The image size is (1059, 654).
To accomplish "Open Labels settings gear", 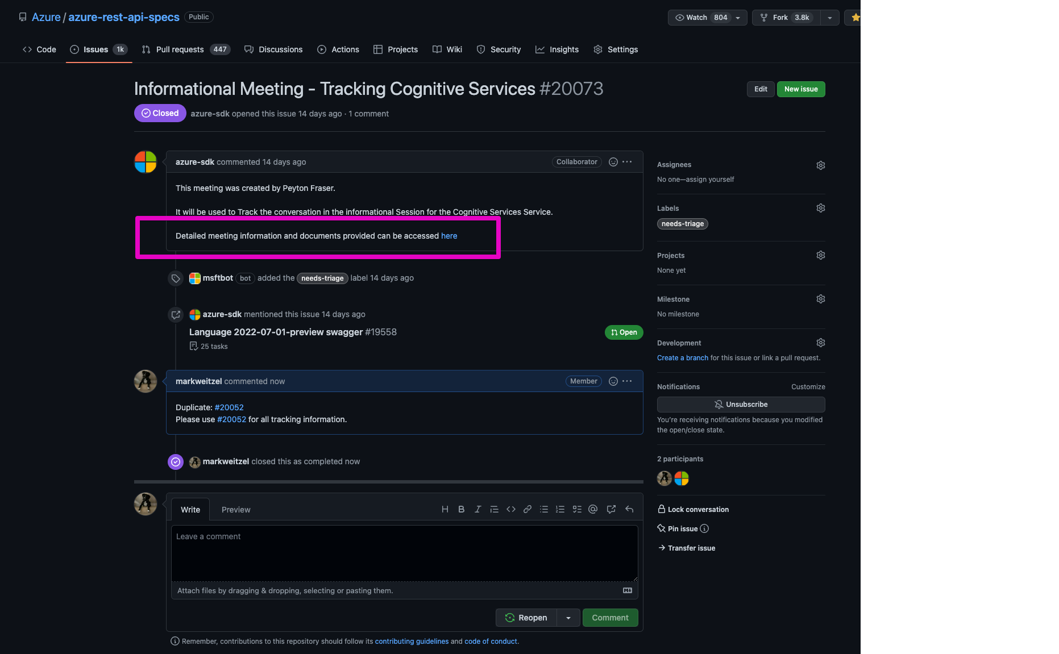I will point(820,208).
